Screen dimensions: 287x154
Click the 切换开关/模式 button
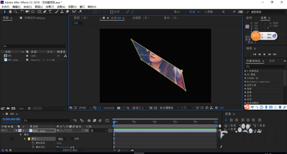coord(70,150)
